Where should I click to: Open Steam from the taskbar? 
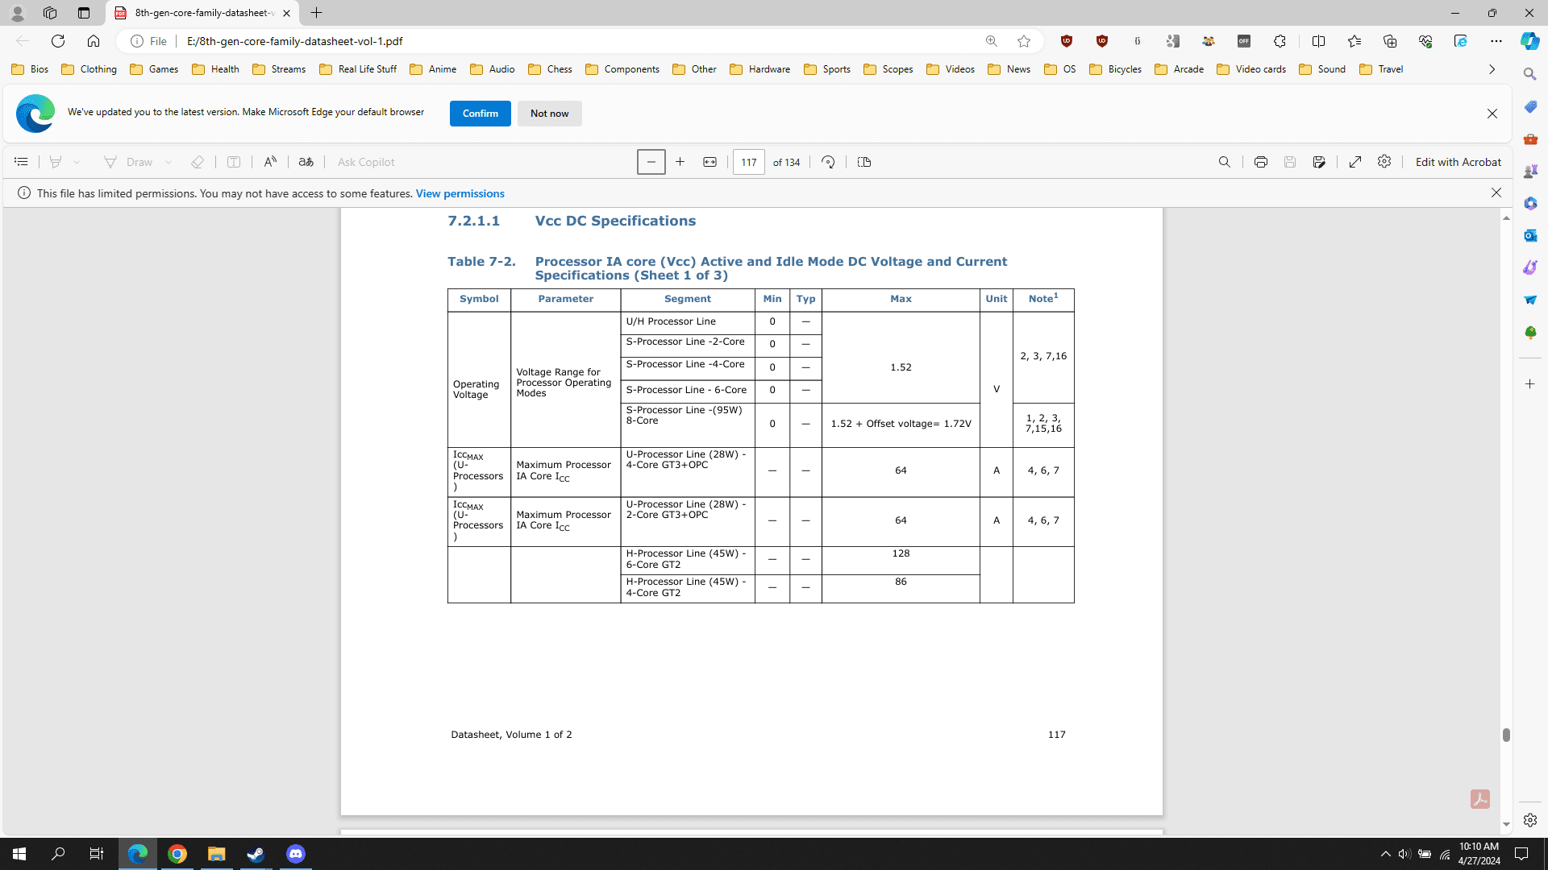256,854
